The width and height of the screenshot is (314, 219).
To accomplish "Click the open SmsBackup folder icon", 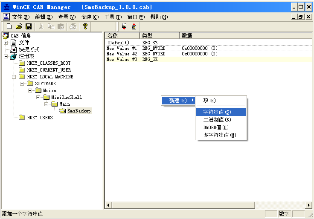I will (x=62, y=111).
